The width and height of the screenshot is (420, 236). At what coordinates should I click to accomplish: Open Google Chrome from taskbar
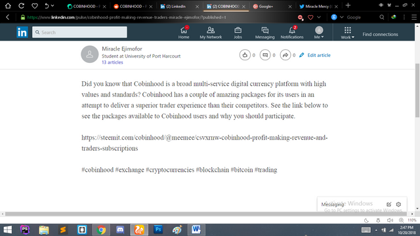(x=101, y=230)
